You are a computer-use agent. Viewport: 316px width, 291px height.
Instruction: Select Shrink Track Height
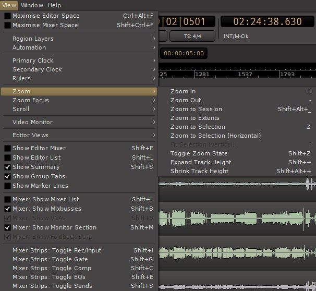[x=237, y=171]
